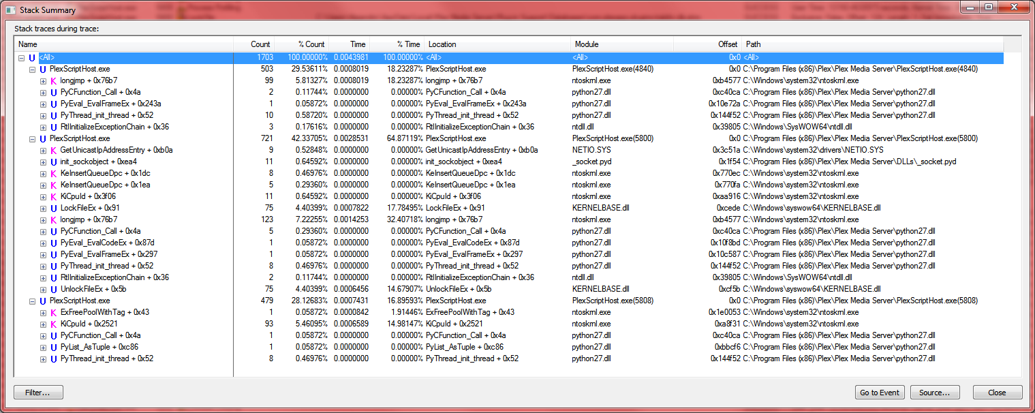
Task: Expand the KiCpuId + 0x2521 stack node
Action: tap(43, 324)
